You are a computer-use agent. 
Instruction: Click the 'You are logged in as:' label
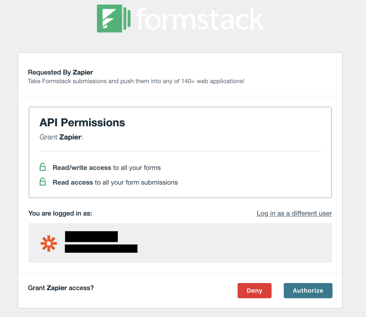click(60, 213)
